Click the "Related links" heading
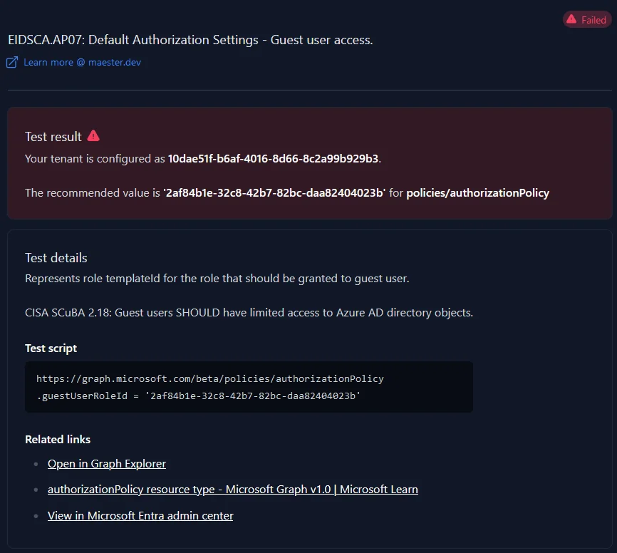This screenshot has height=553, width=617. pyautogui.click(x=57, y=439)
